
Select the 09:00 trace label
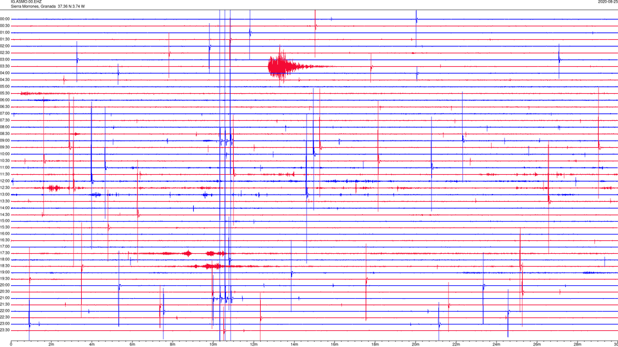(x=5, y=140)
